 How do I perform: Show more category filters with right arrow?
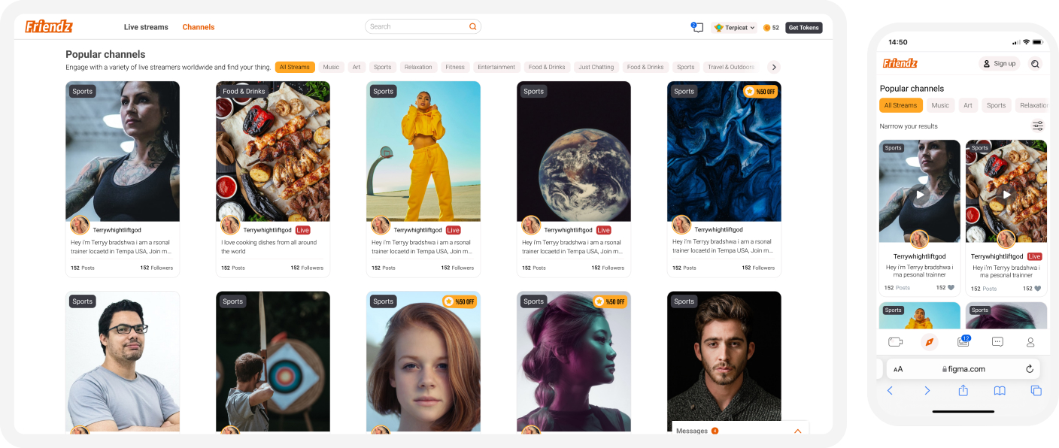[x=774, y=67]
